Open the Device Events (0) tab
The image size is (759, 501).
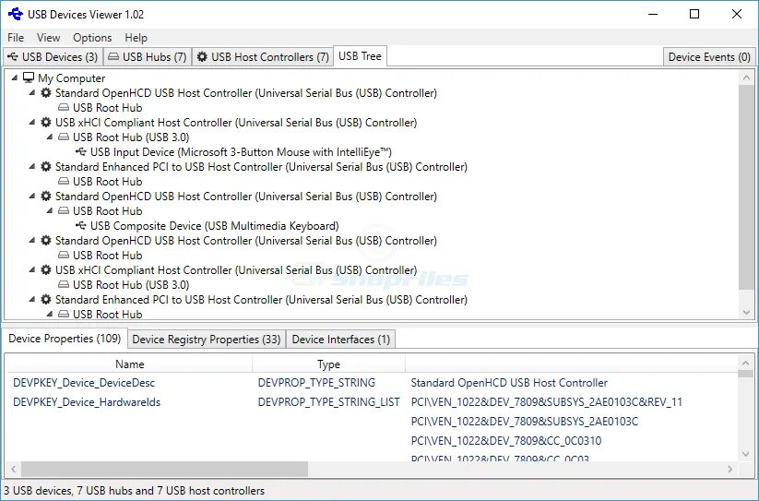(x=708, y=57)
